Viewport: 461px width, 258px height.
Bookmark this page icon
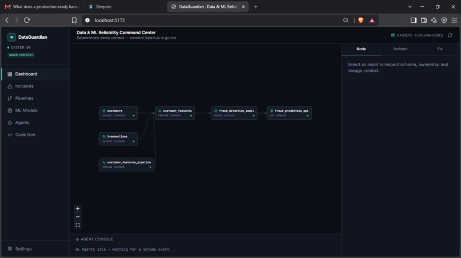pos(74,20)
